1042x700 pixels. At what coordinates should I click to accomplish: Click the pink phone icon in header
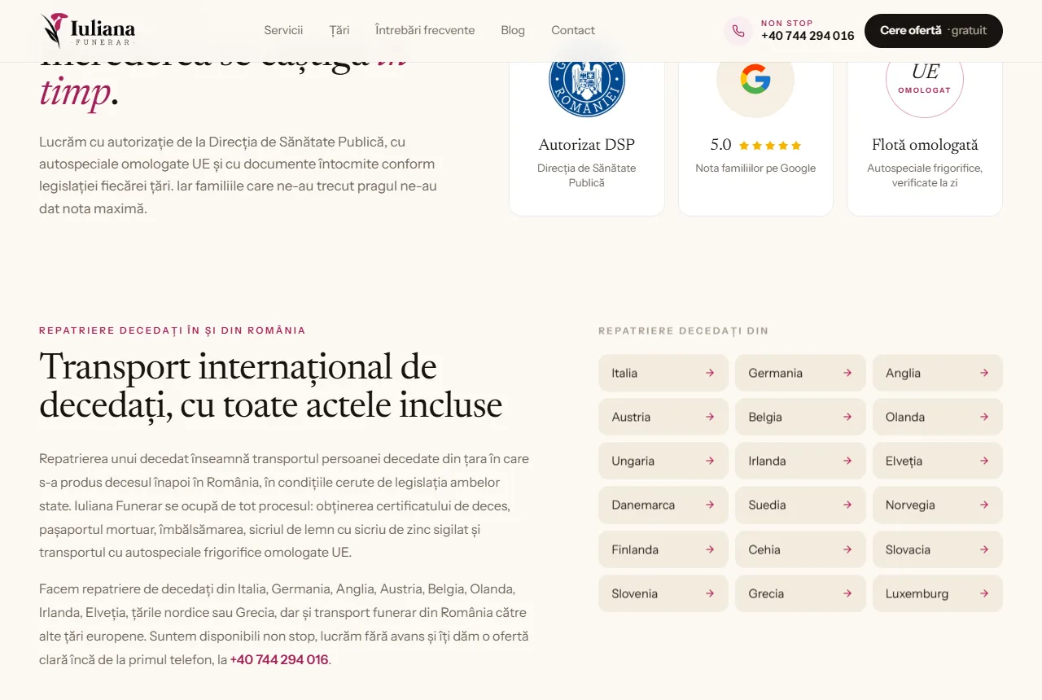738,31
